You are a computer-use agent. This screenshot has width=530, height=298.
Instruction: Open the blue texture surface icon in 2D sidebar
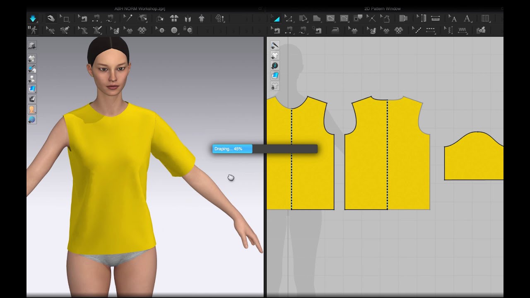coord(275,76)
